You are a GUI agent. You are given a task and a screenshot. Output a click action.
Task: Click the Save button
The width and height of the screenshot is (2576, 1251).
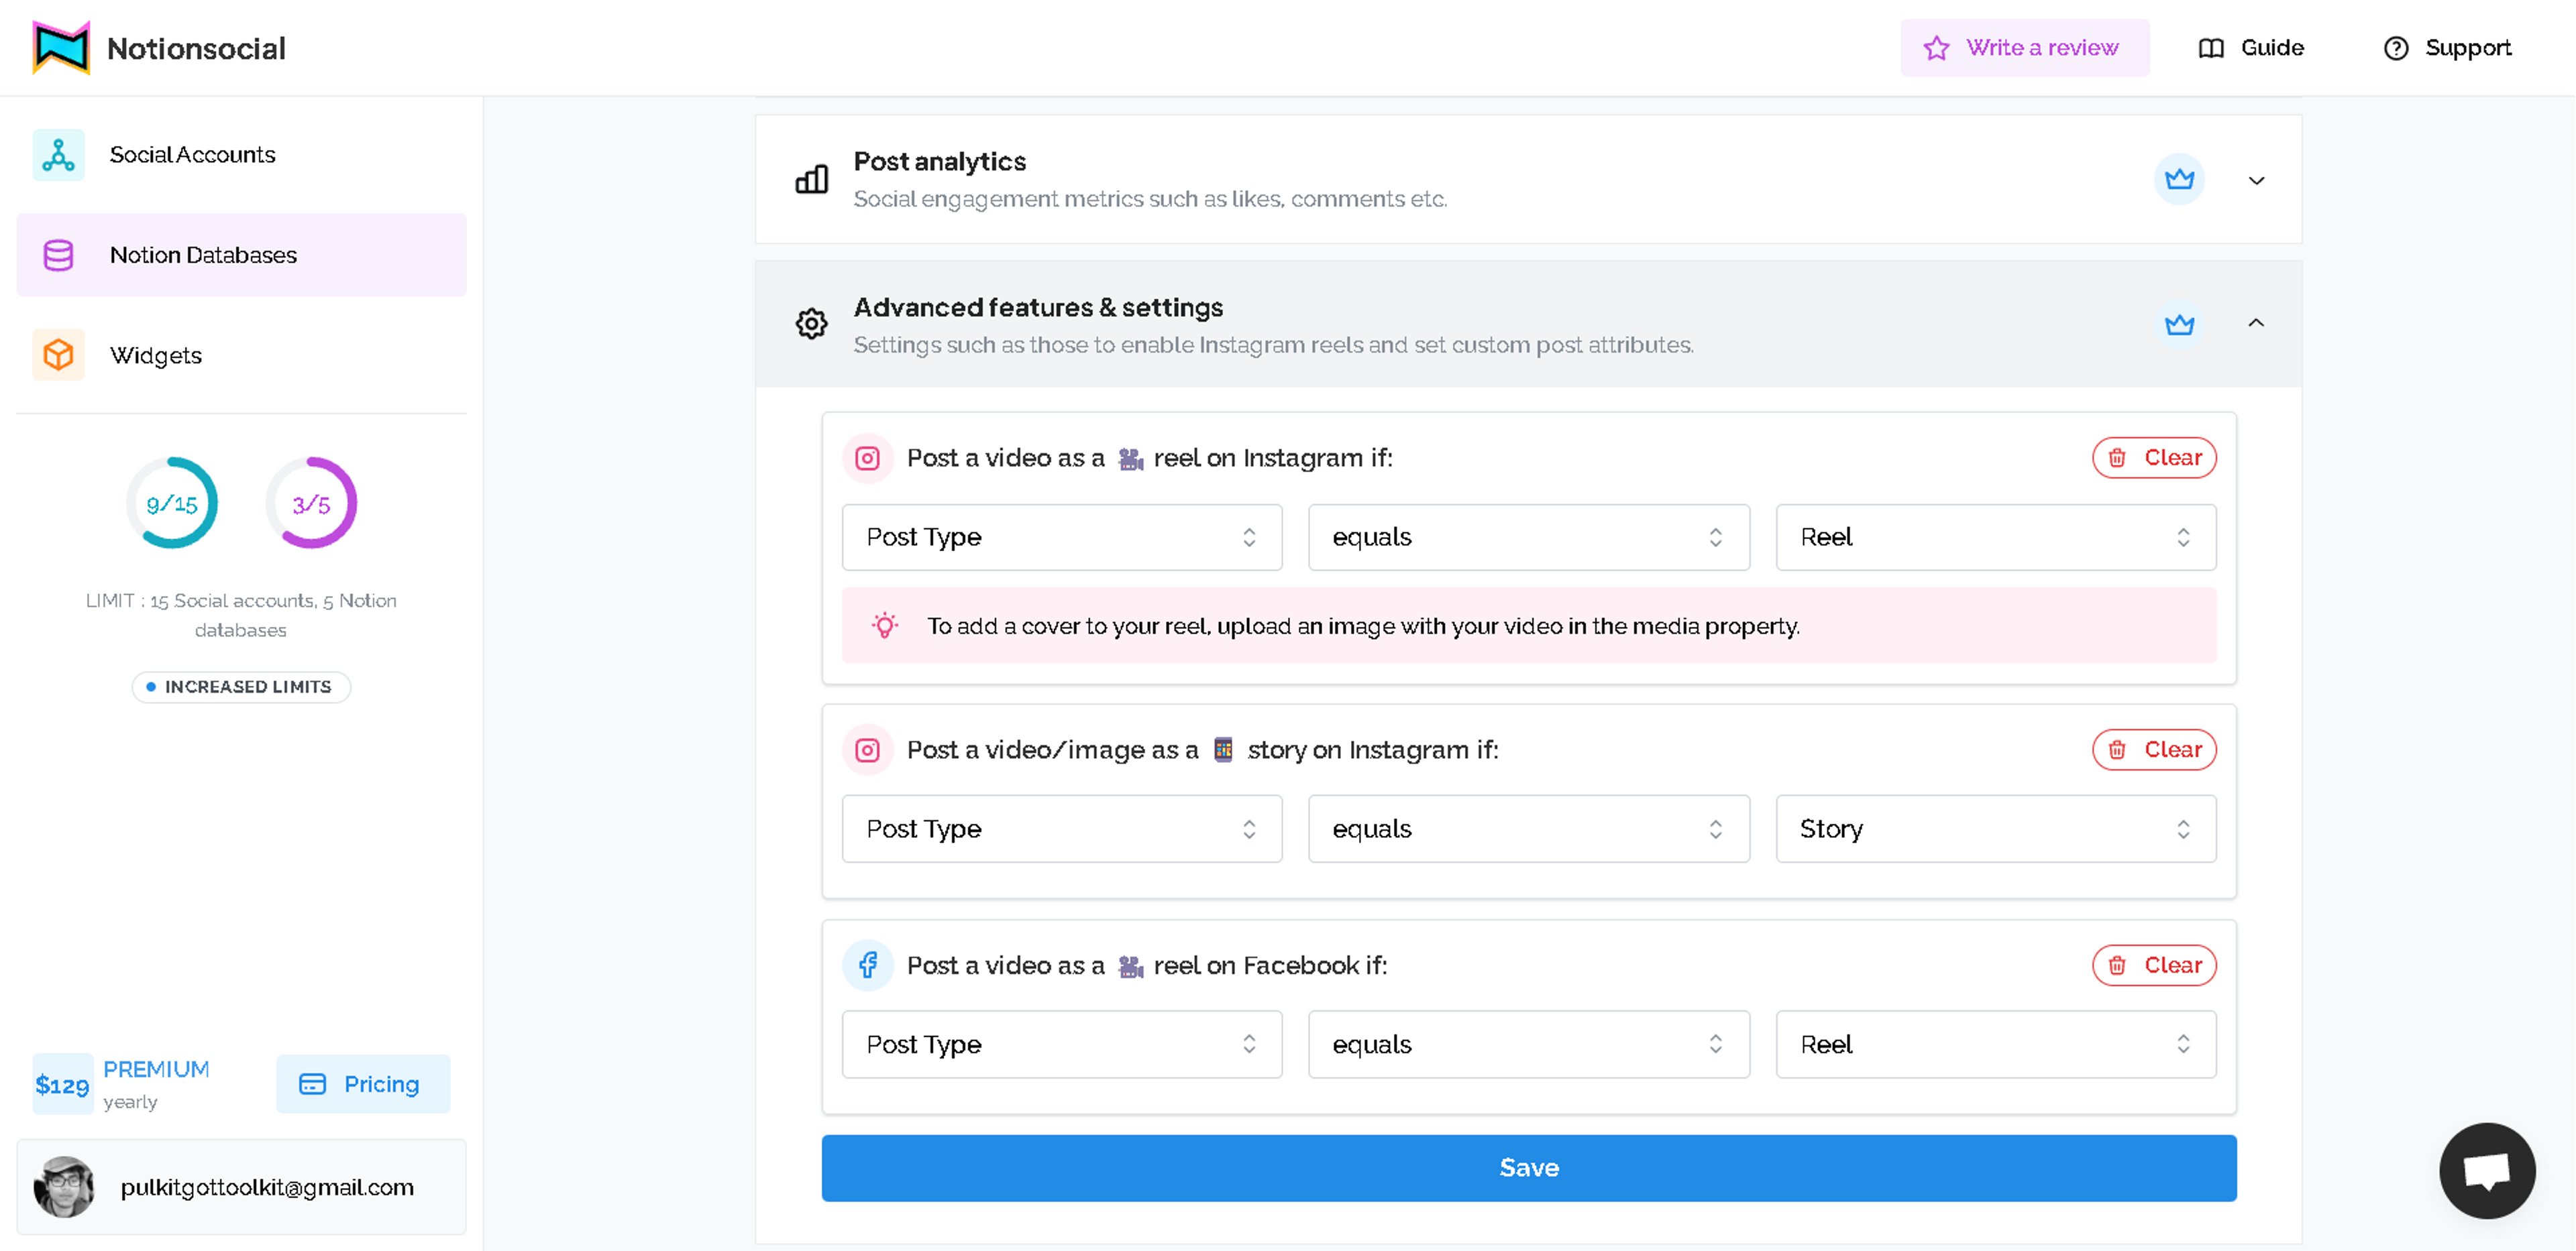pyautogui.click(x=1528, y=1168)
